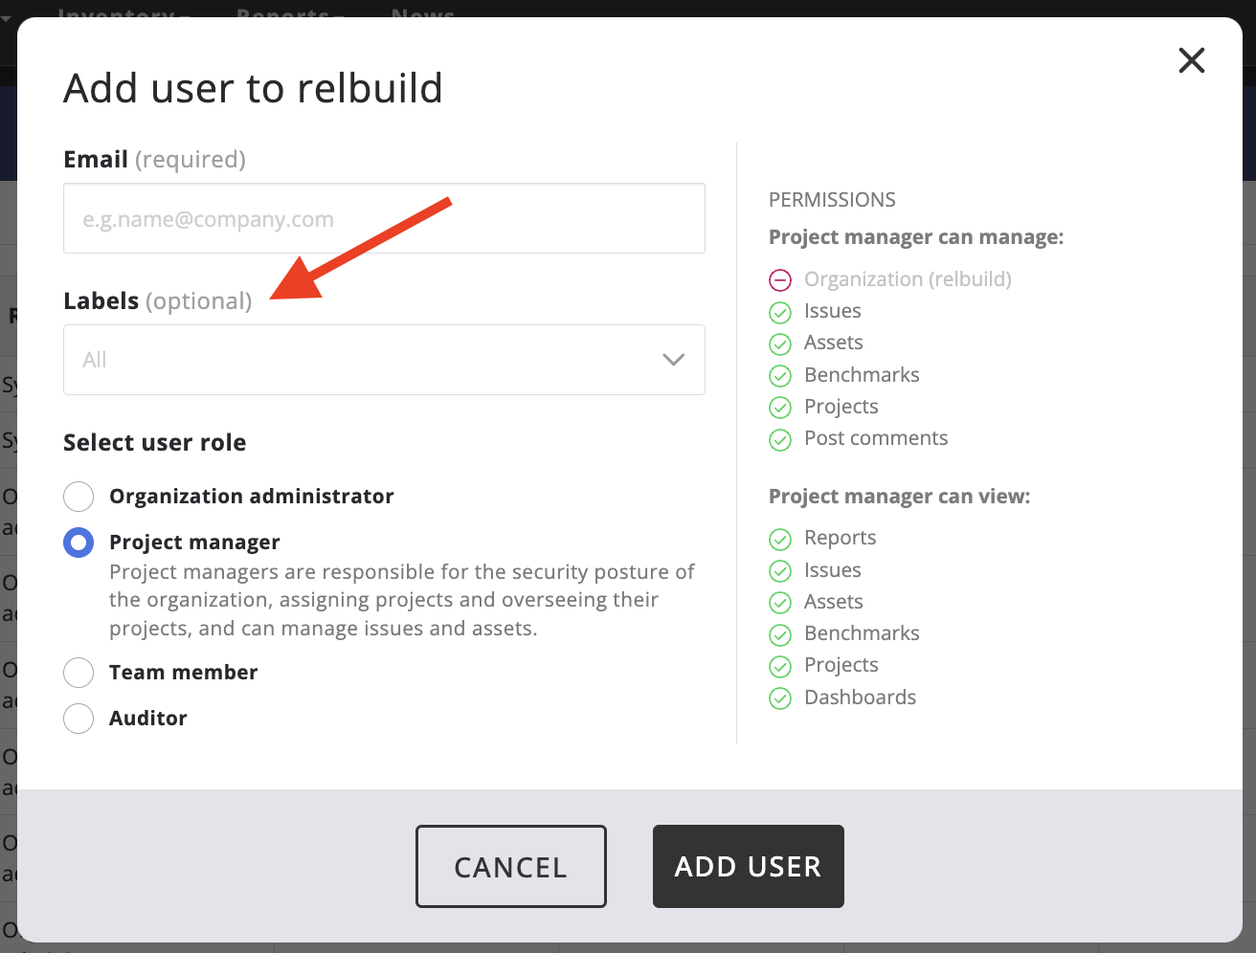Select the Organization administrator role
1256x953 pixels.
pyautogui.click(x=78, y=497)
